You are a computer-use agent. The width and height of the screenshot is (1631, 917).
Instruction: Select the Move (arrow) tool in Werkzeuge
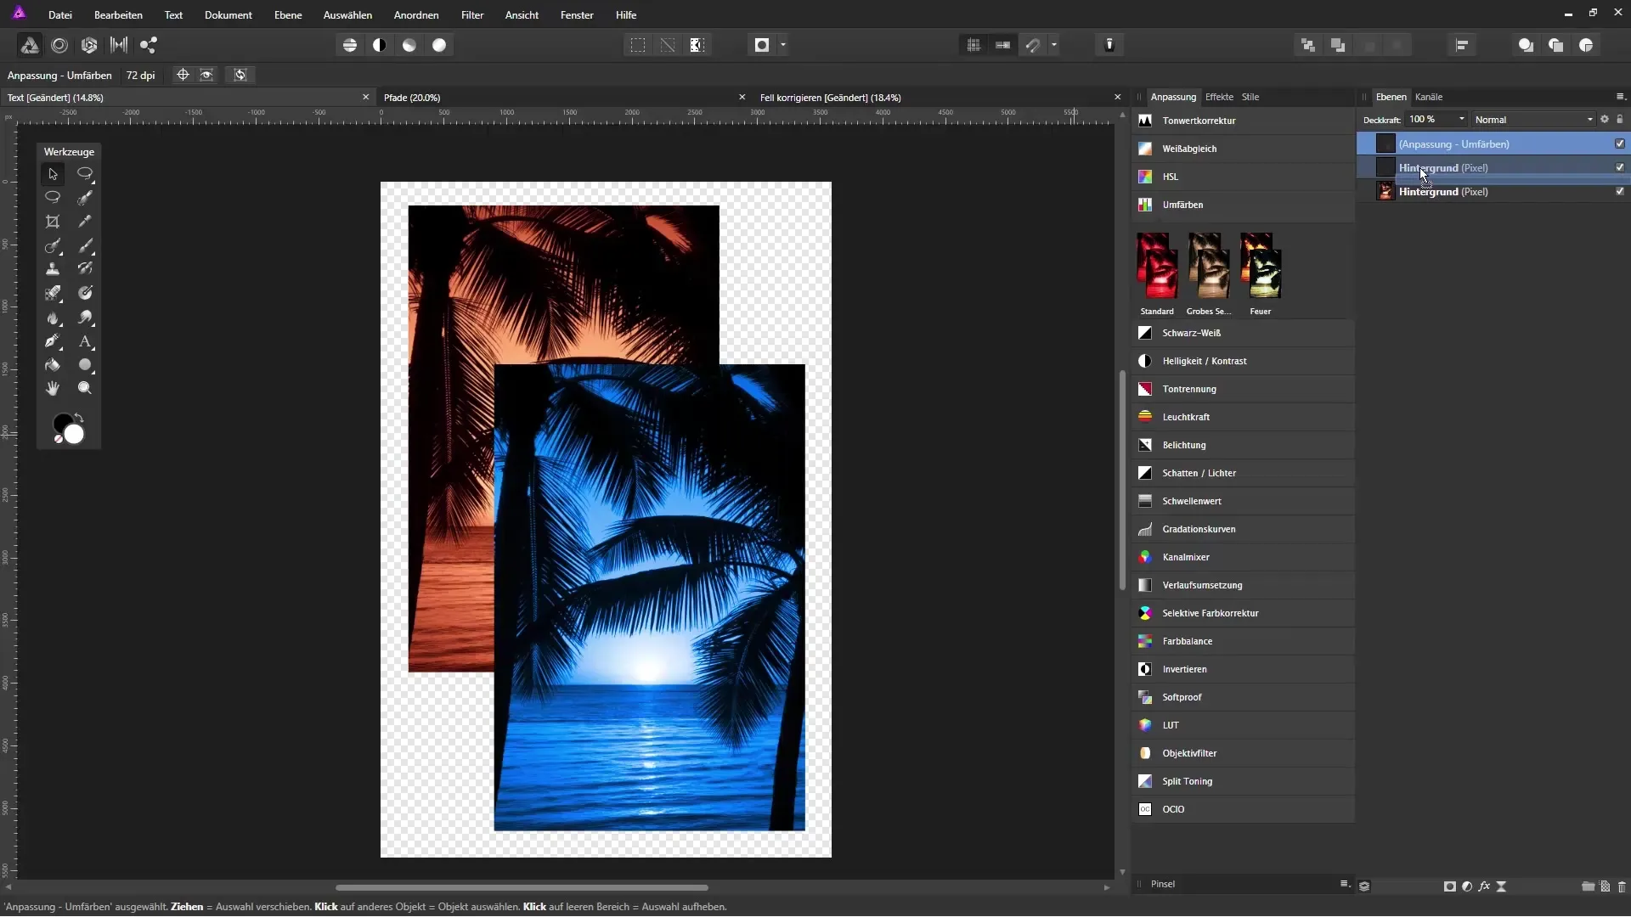tap(53, 174)
